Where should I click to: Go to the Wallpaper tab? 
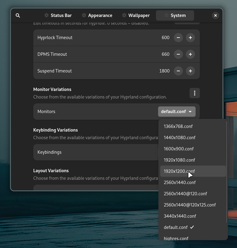(136, 15)
